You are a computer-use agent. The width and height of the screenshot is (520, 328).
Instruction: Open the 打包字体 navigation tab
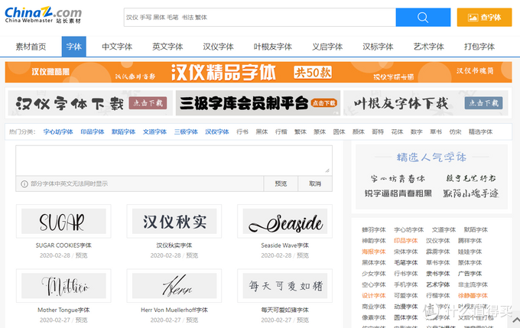[x=479, y=47]
